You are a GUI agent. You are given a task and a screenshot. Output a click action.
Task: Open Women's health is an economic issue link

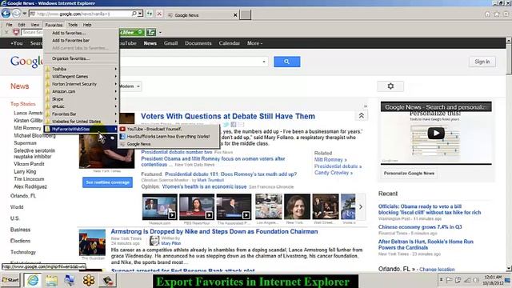click(204, 186)
